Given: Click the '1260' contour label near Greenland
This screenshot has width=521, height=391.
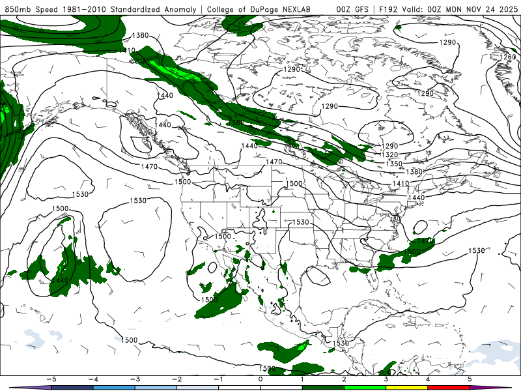Looking at the screenshot, I should click(507, 57).
